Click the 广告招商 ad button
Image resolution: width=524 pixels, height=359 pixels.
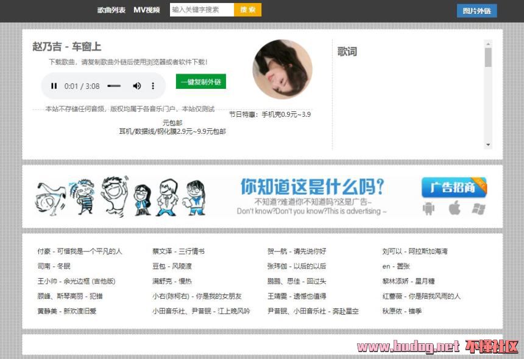pos(453,187)
